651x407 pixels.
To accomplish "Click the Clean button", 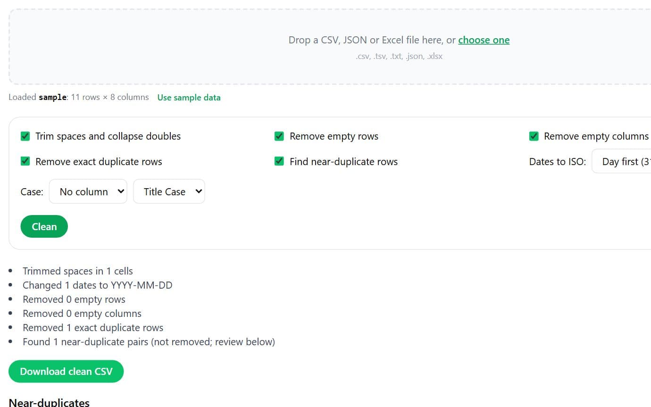I will (x=44, y=227).
